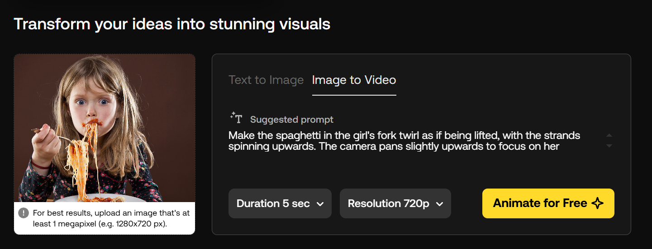Click the down arrow beside the prompt text
652x249 pixels.
click(x=609, y=146)
